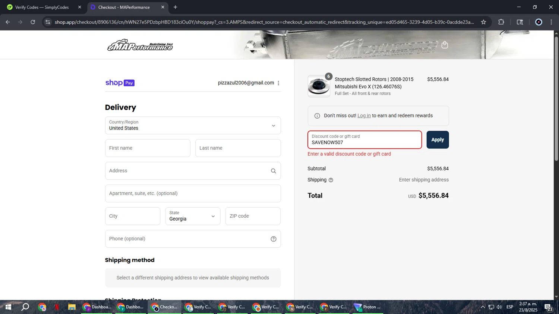Focus the City field

tap(133, 216)
